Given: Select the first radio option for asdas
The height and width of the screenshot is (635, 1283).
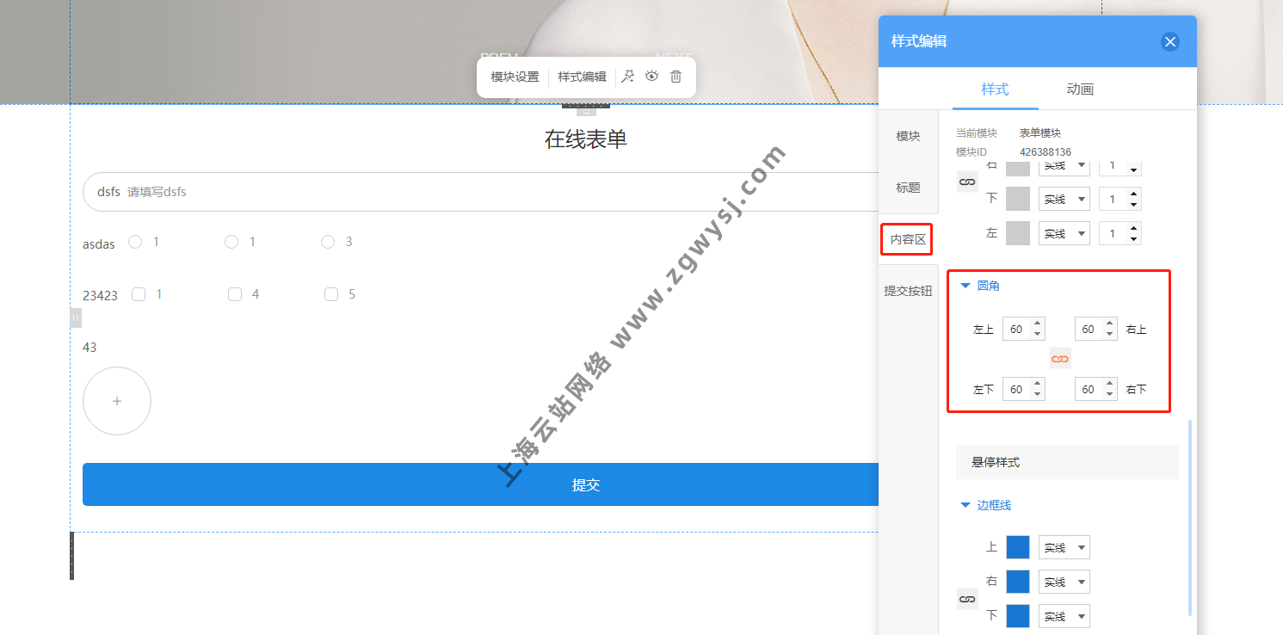Looking at the screenshot, I should pyautogui.click(x=135, y=242).
